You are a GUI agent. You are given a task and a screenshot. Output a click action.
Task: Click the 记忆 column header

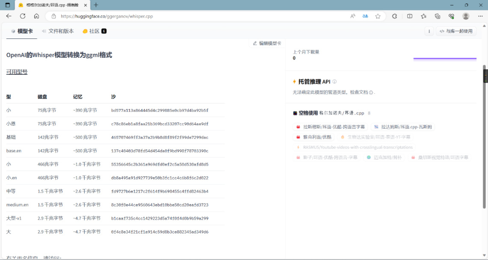(x=77, y=97)
